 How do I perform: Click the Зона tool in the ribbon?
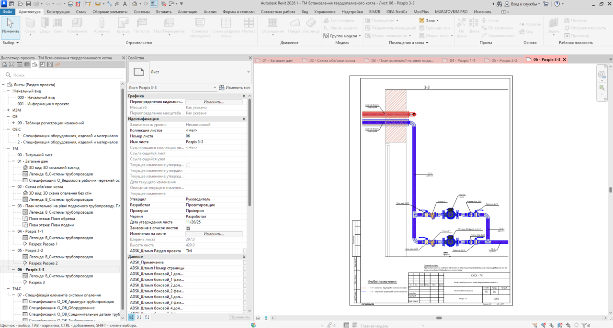coord(427,21)
